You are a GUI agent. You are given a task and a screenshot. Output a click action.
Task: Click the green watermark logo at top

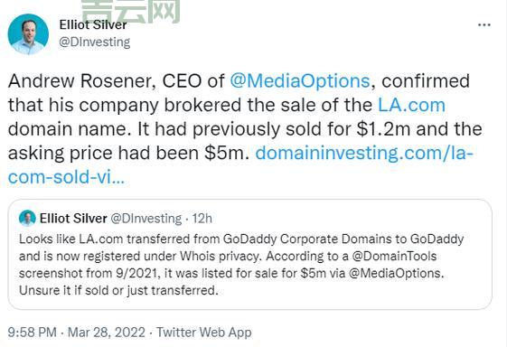pyautogui.click(x=131, y=12)
